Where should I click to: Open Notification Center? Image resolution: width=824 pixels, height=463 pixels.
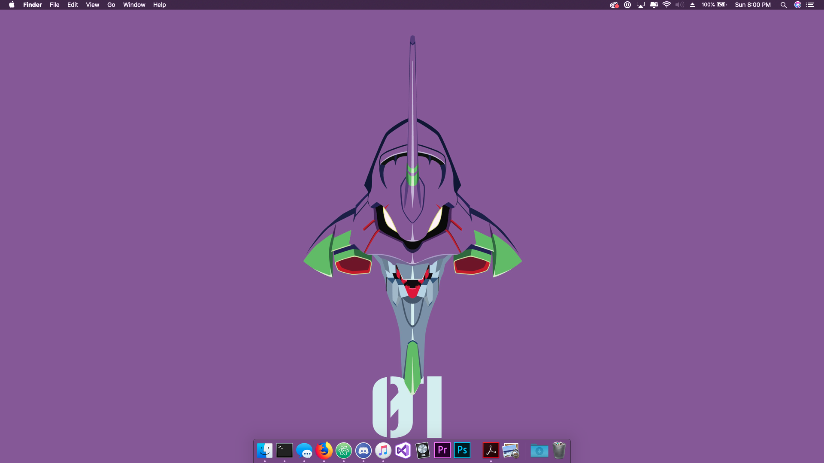[810, 5]
